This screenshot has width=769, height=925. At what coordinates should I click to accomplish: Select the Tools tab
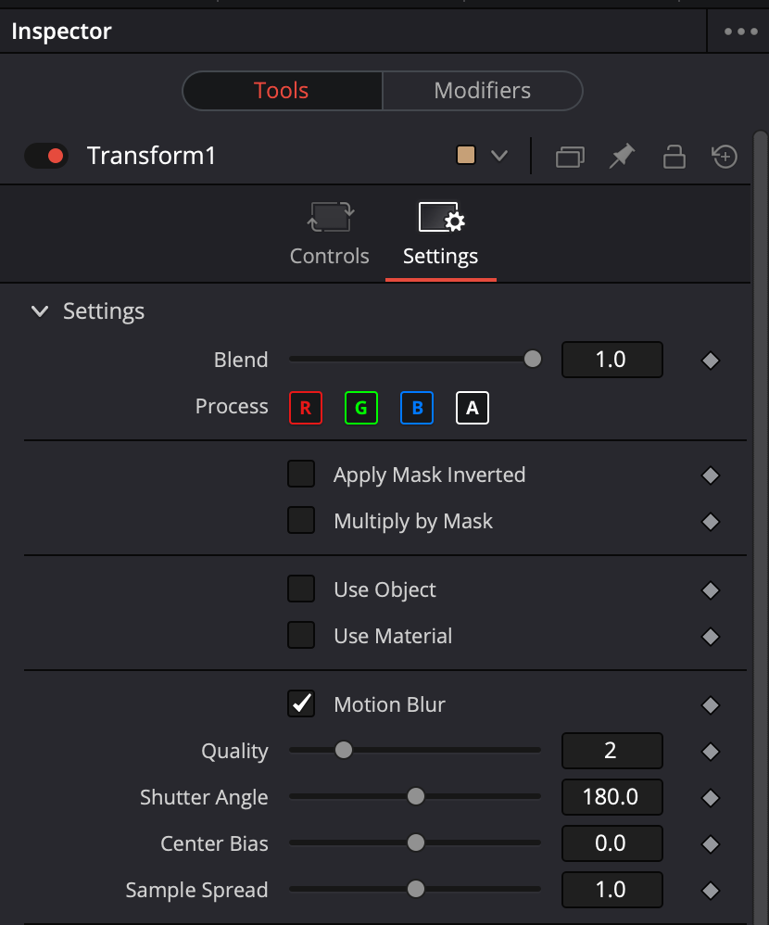pyautogui.click(x=282, y=90)
